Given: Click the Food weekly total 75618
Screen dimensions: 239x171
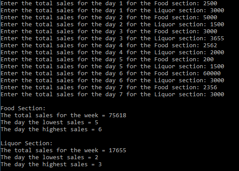Looking at the screenshot, I should [118, 115].
